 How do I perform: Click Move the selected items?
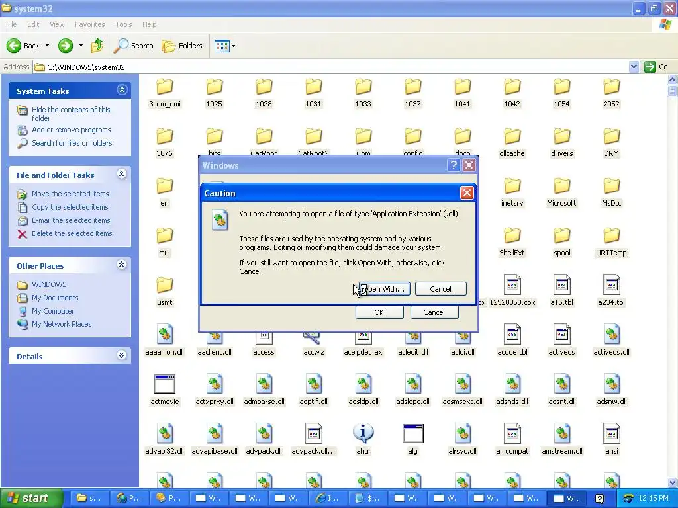click(x=70, y=194)
